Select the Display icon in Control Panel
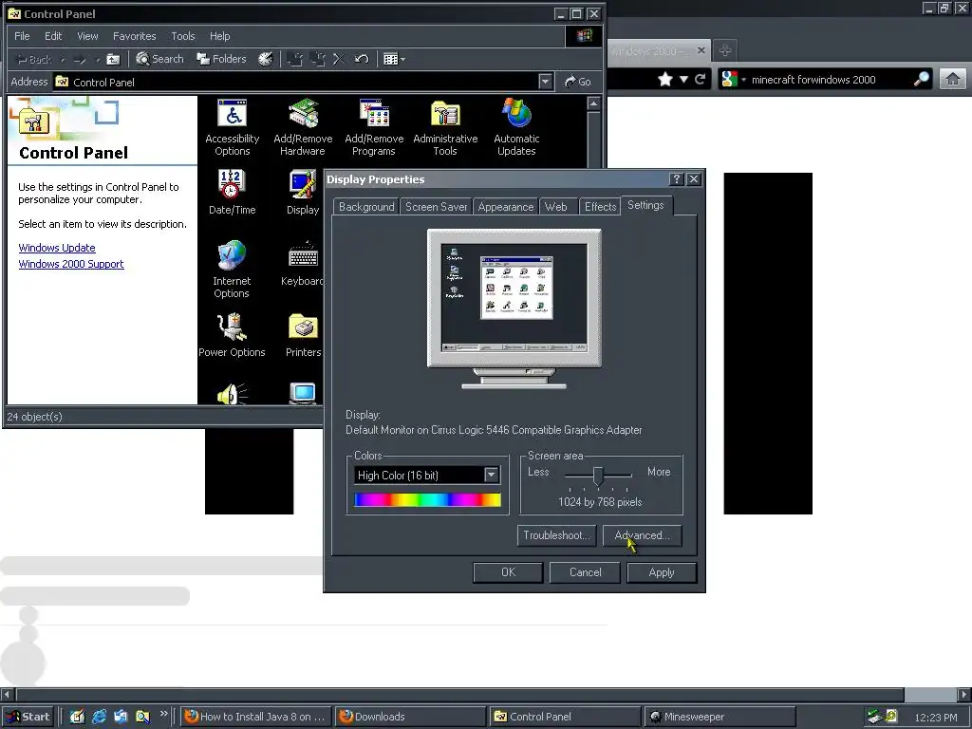 pyautogui.click(x=303, y=192)
